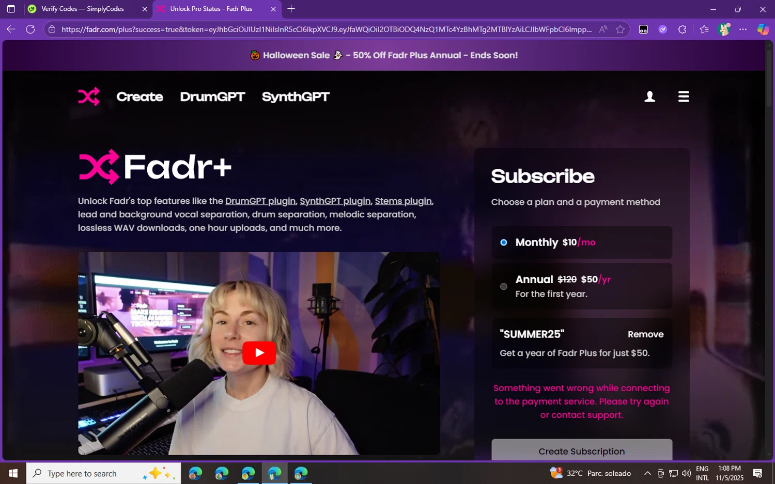The image size is (775, 484).
Task: Open the clock showing 1:08 PM
Action: tap(730, 473)
